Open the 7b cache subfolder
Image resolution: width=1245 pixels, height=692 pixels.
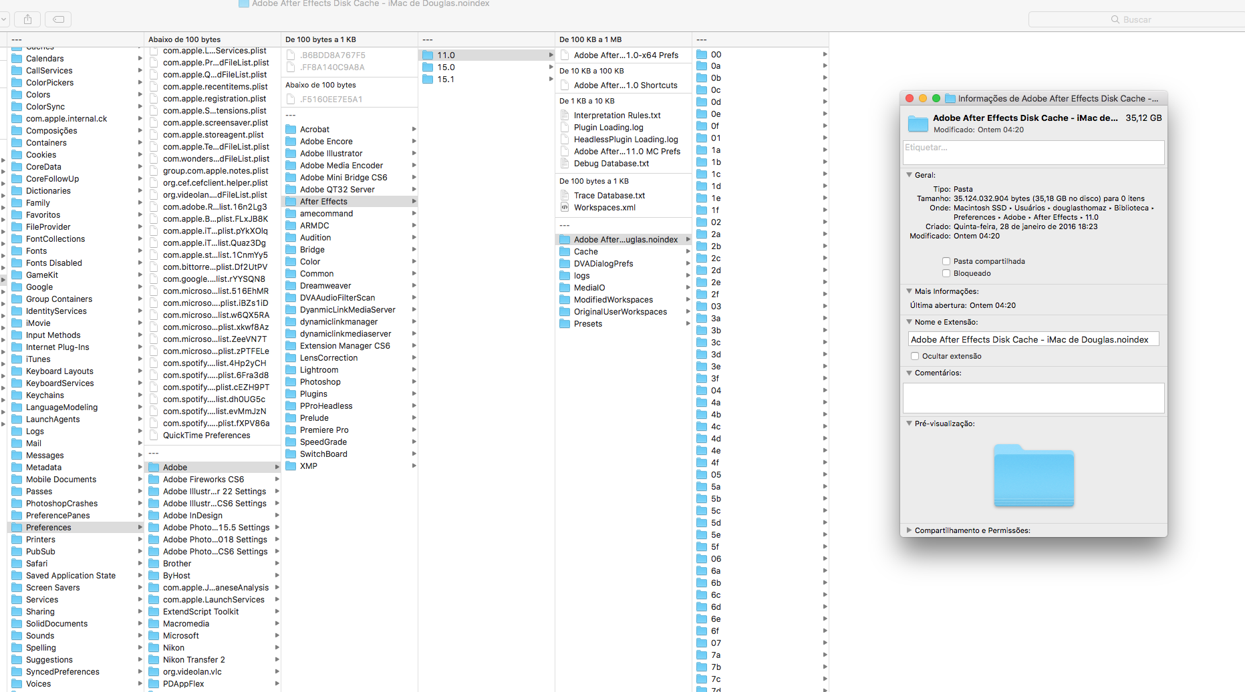coord(760,667)
